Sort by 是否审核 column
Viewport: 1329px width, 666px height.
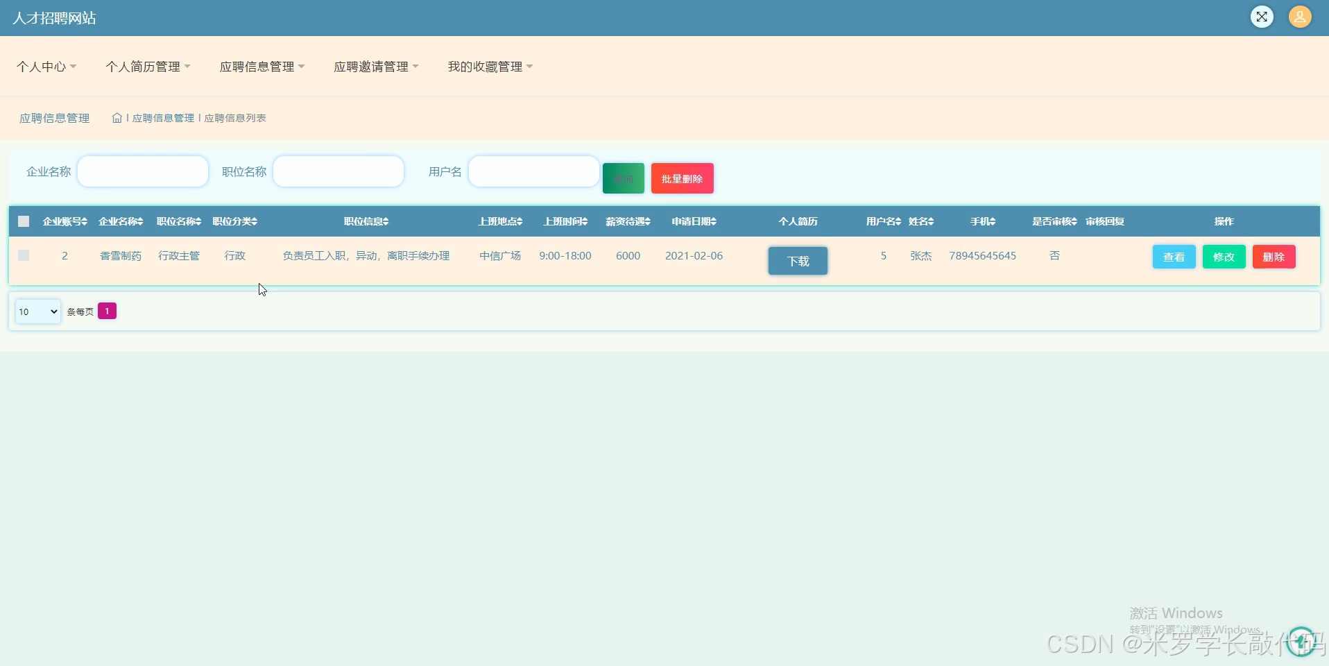(x=1054, y=221)
